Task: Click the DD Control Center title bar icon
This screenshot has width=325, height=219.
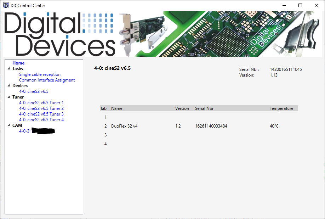Action: click(x=6, y=5)
